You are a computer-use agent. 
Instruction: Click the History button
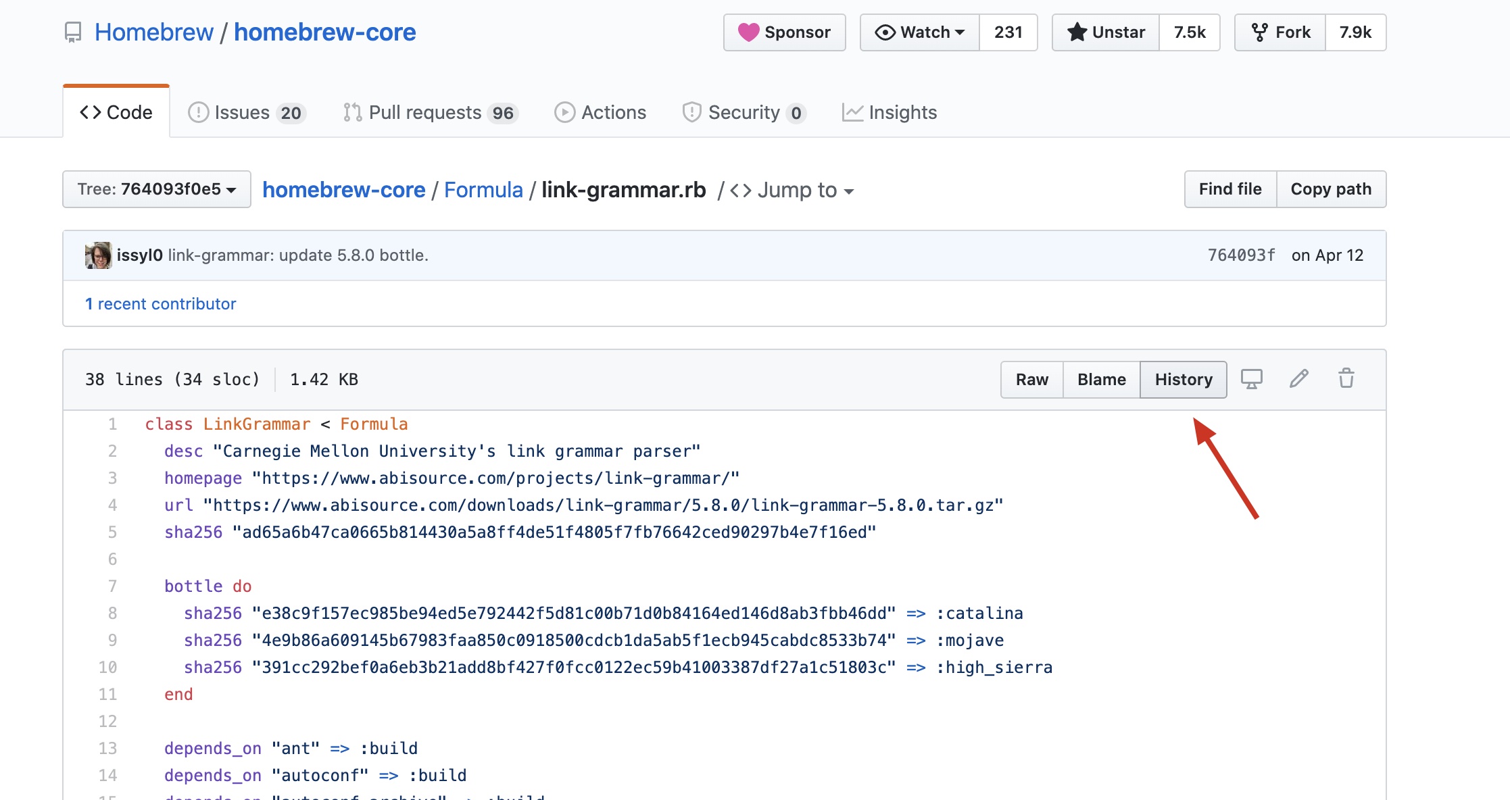(1183, 380)
